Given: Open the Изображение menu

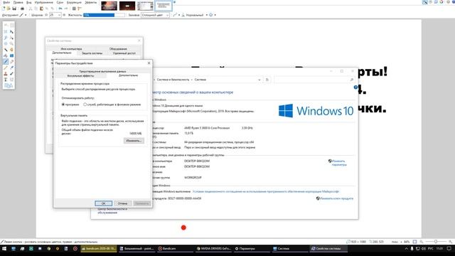Looking at the screenshot, I should click(x=44, y=2).
